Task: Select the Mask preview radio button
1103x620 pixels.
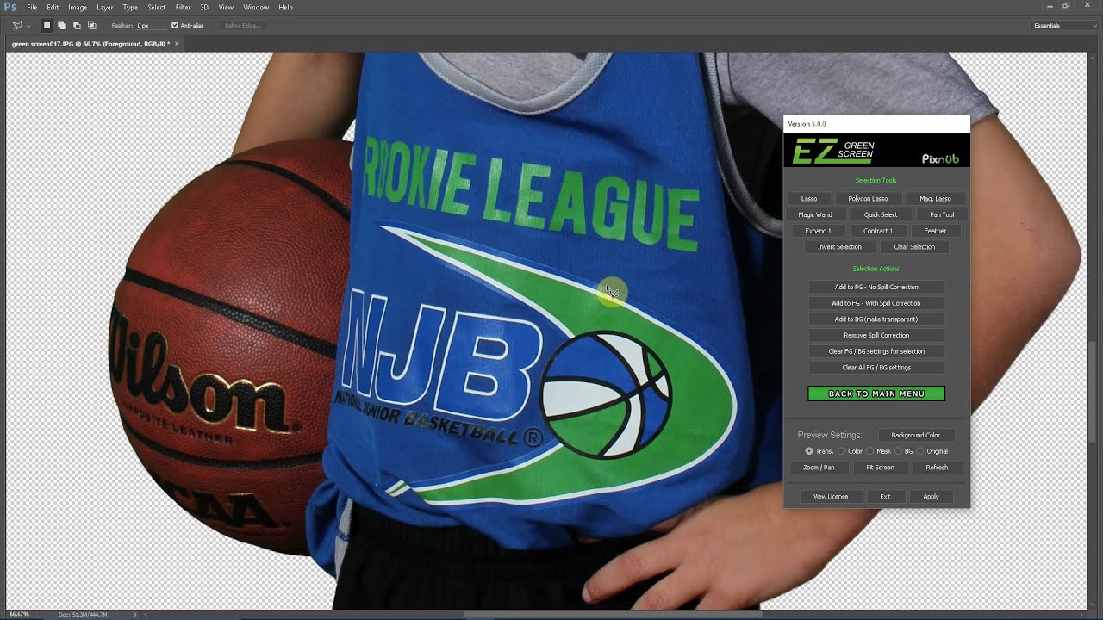Action: tap(870, 451)
